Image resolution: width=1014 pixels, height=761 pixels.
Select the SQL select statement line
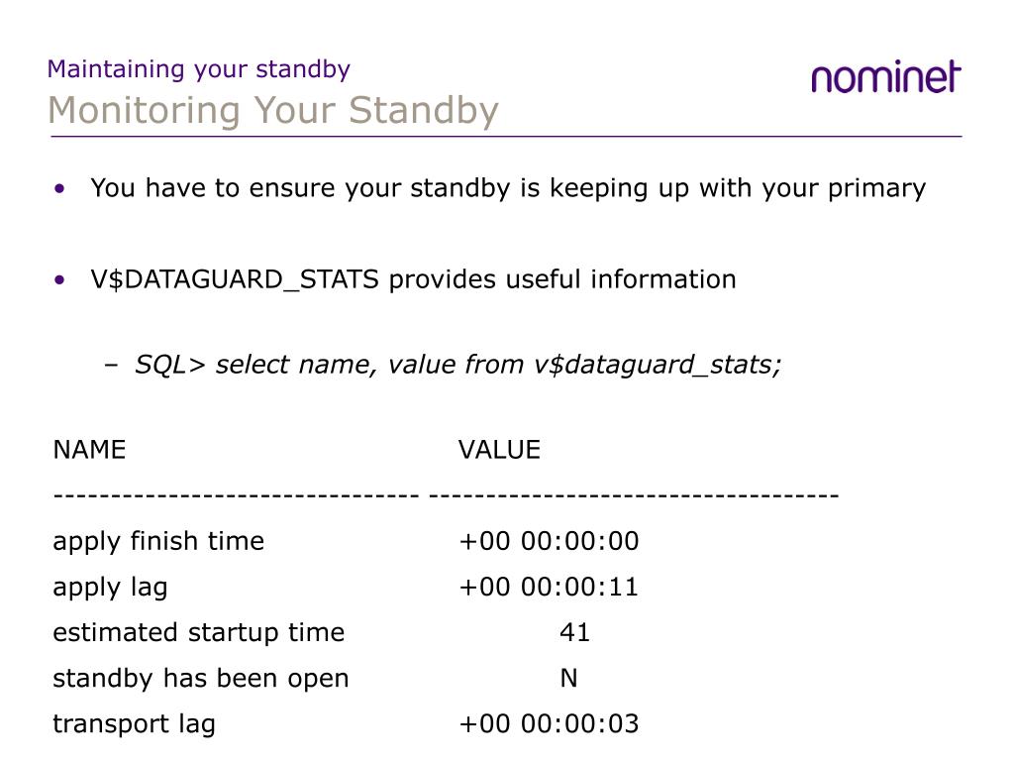click(x=457, y=365)
